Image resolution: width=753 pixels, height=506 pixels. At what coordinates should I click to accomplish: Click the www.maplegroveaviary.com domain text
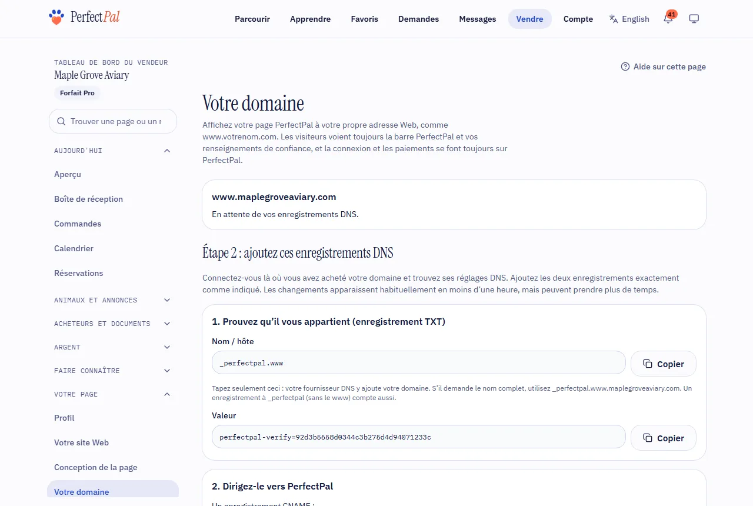tap(274, 197)
